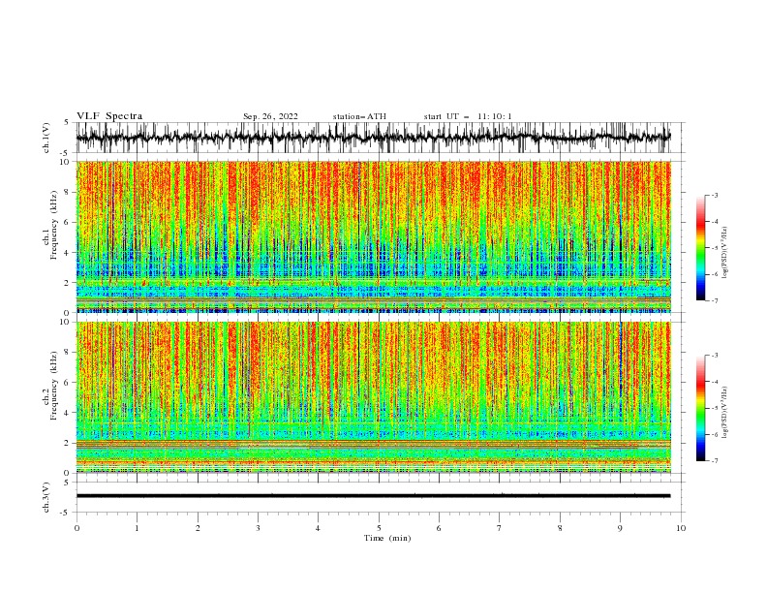Click time axis tick label '7'
The image size is (767, 593).
click(x=500, y=528)
